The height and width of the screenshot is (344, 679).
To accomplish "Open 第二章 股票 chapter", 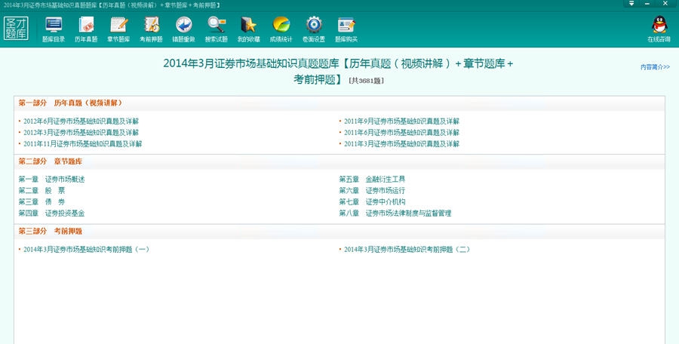I will (x=41, y=191).
